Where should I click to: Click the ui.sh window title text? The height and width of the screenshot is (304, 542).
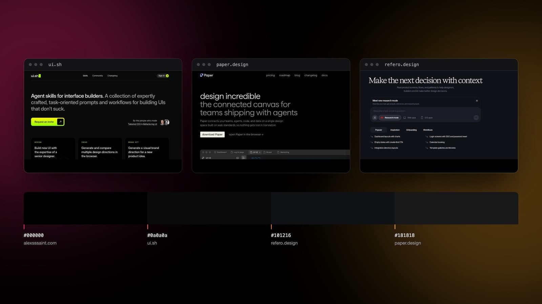pos(55,65)
